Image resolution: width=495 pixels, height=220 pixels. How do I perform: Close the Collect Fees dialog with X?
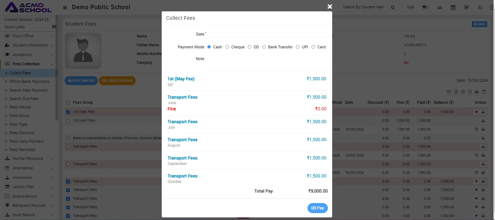[x=330, y=7]
